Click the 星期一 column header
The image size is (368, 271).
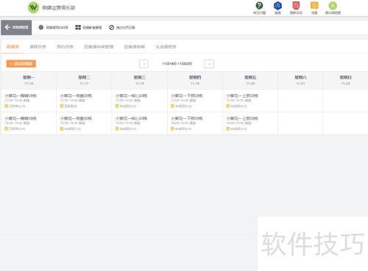(x=29, y=80)
